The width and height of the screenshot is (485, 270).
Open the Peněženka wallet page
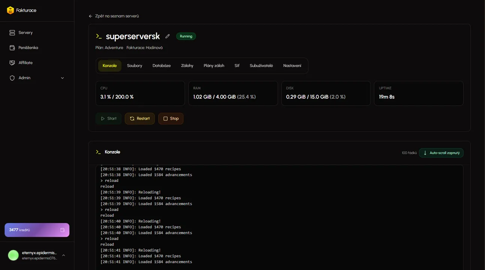28,48
